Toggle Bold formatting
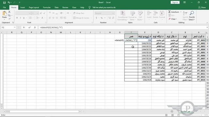Image resolution: width=209 pixels, height=117 pixels. (17, 18)
